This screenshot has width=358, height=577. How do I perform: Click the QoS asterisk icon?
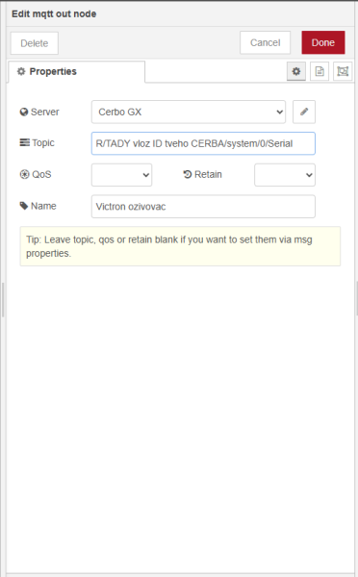pos(24,174)
